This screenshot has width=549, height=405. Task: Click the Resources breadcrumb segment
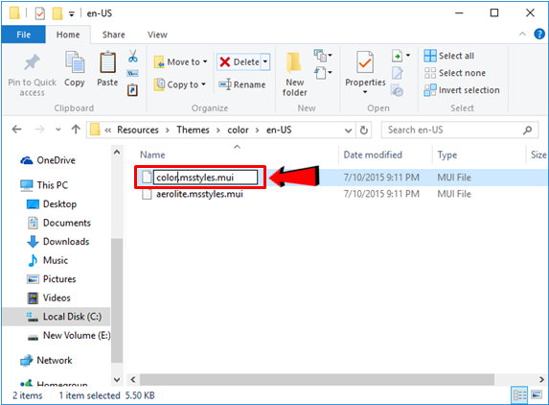pos(138,131)
